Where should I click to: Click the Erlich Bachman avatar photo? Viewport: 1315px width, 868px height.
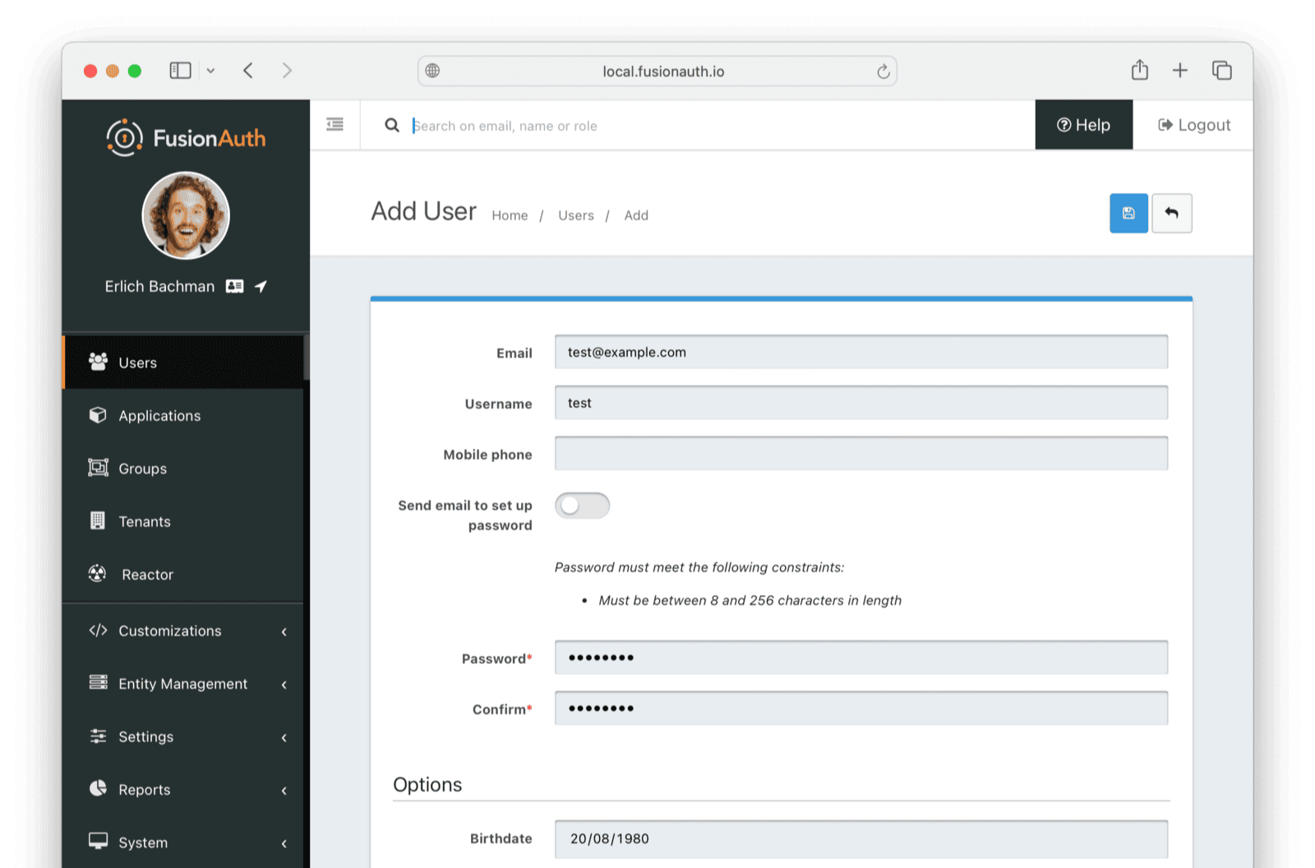[186, 215]
